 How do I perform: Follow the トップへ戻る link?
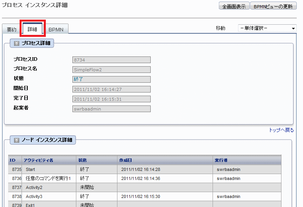(281, 130)
